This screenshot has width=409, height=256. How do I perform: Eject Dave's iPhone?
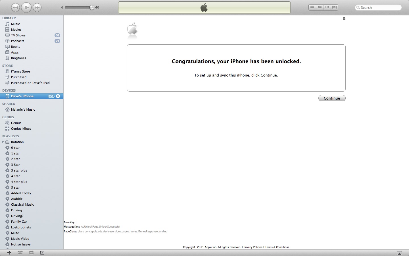coord(58,96)
